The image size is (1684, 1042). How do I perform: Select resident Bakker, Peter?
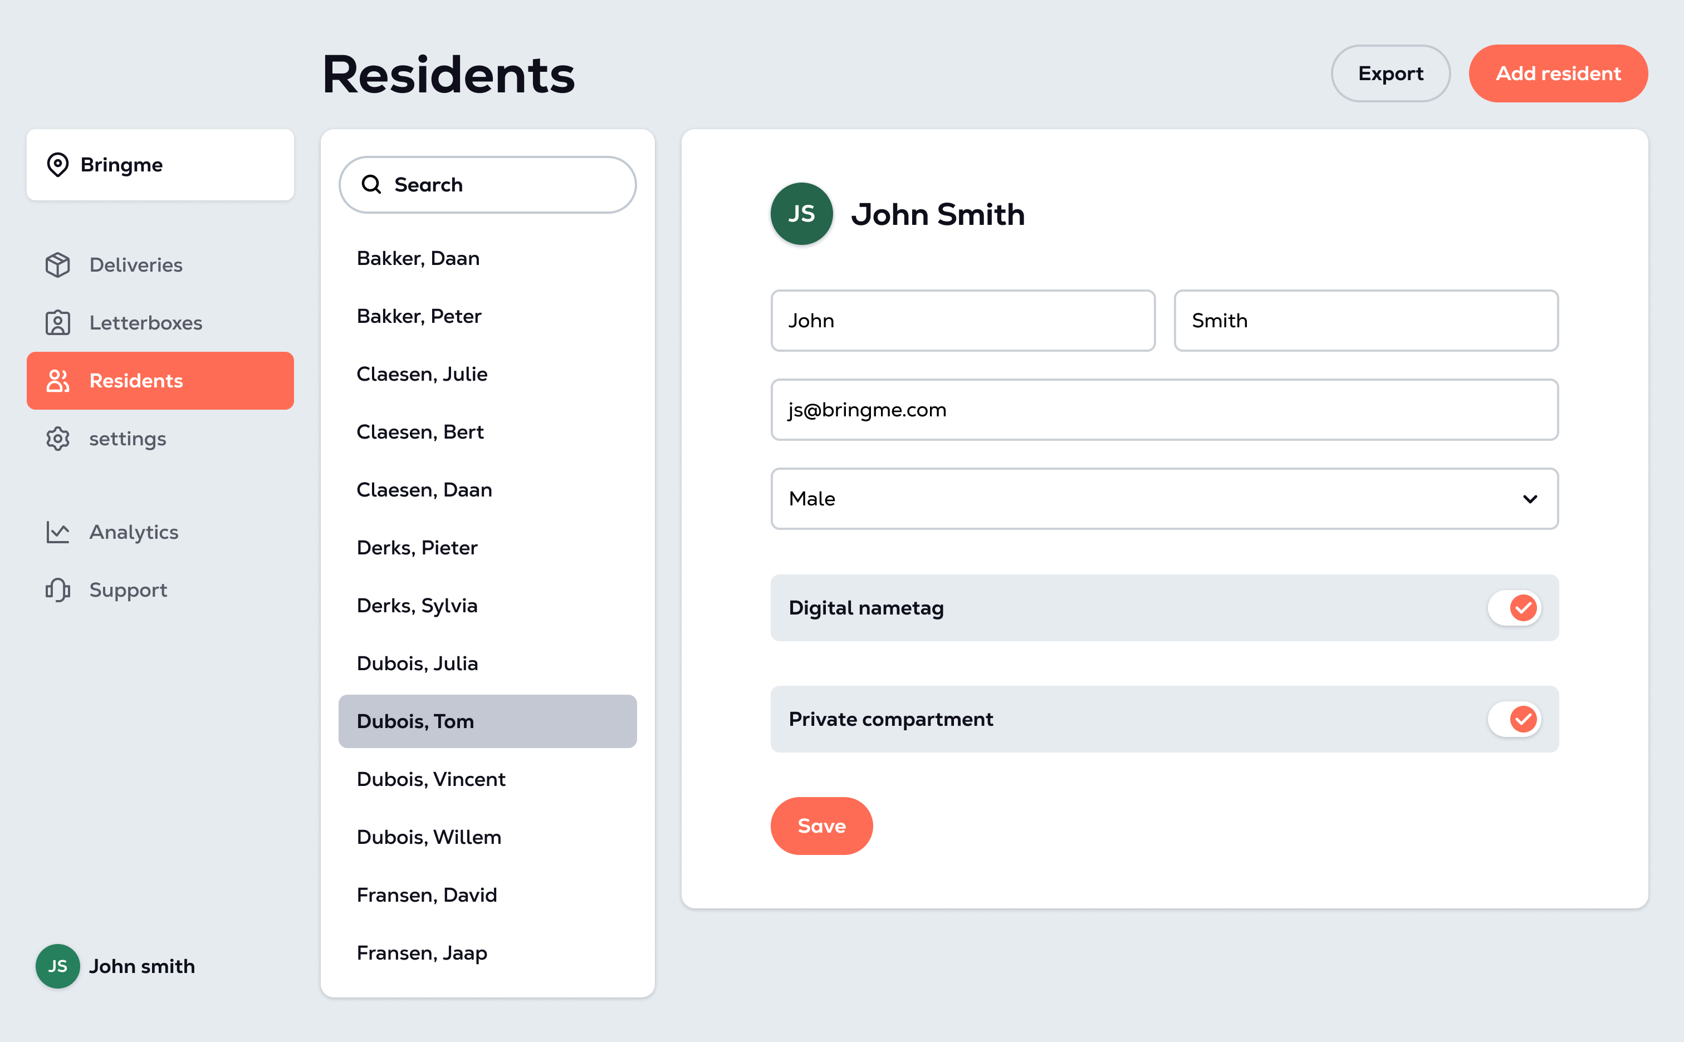487,316
